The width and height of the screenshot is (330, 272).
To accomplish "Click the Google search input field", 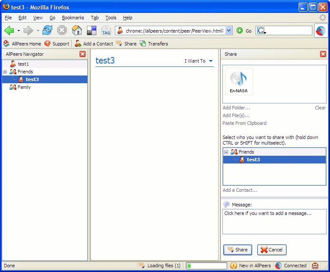I will [x=289, y=30].
